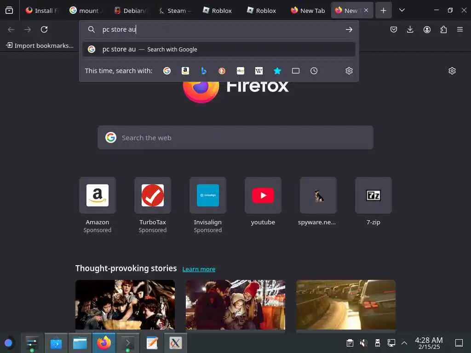Image resolution: width=471 pixels, height=353 pixels.
Task: Click the Firefox taskbar icon
Action: (x=104, y=343)
